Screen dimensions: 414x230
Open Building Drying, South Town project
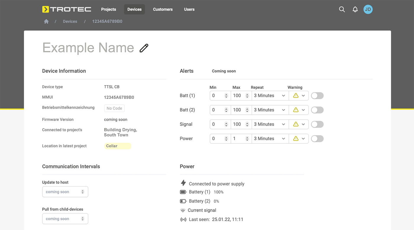tap(120, 132)
